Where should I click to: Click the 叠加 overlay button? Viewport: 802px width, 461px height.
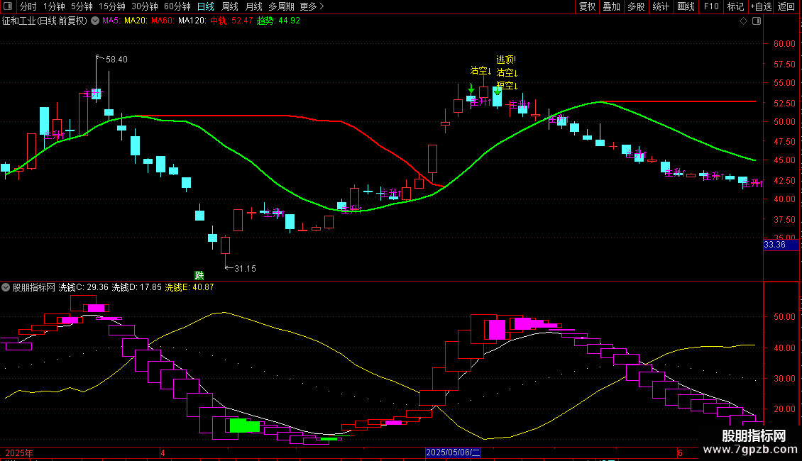click(611, 6)
